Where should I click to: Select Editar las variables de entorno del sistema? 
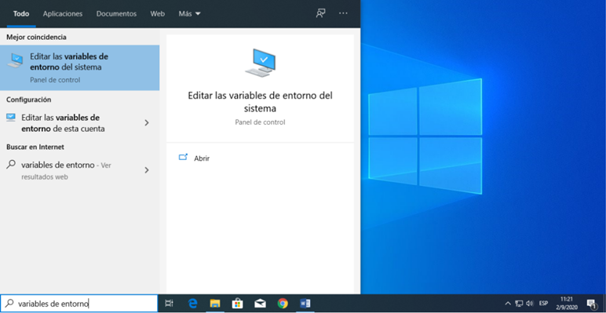coord(79,67)
